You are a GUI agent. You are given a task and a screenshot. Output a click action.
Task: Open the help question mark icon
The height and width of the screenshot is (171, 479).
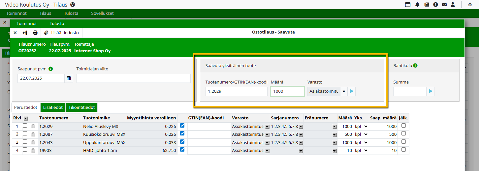click(x=435, y=5)
